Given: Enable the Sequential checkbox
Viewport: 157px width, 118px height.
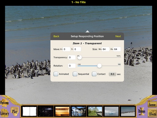Looking at the screenshot, I should coord(75,74).
